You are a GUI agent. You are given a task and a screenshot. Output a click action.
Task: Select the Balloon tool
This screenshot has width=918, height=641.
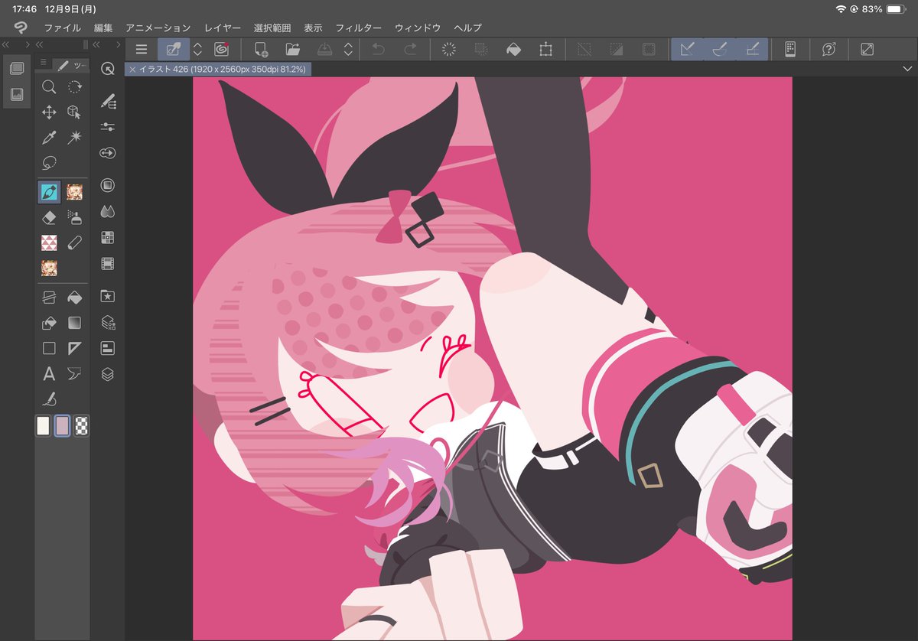point(74,374)
